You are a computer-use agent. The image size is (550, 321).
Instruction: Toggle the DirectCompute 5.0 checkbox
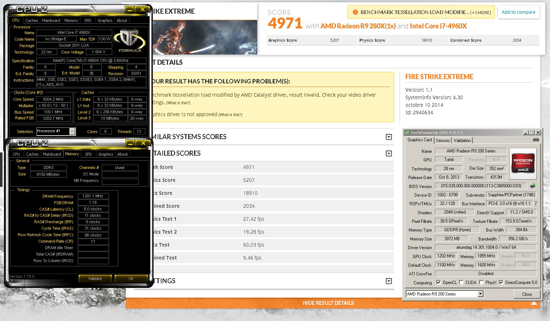click(x=501, y=283)
